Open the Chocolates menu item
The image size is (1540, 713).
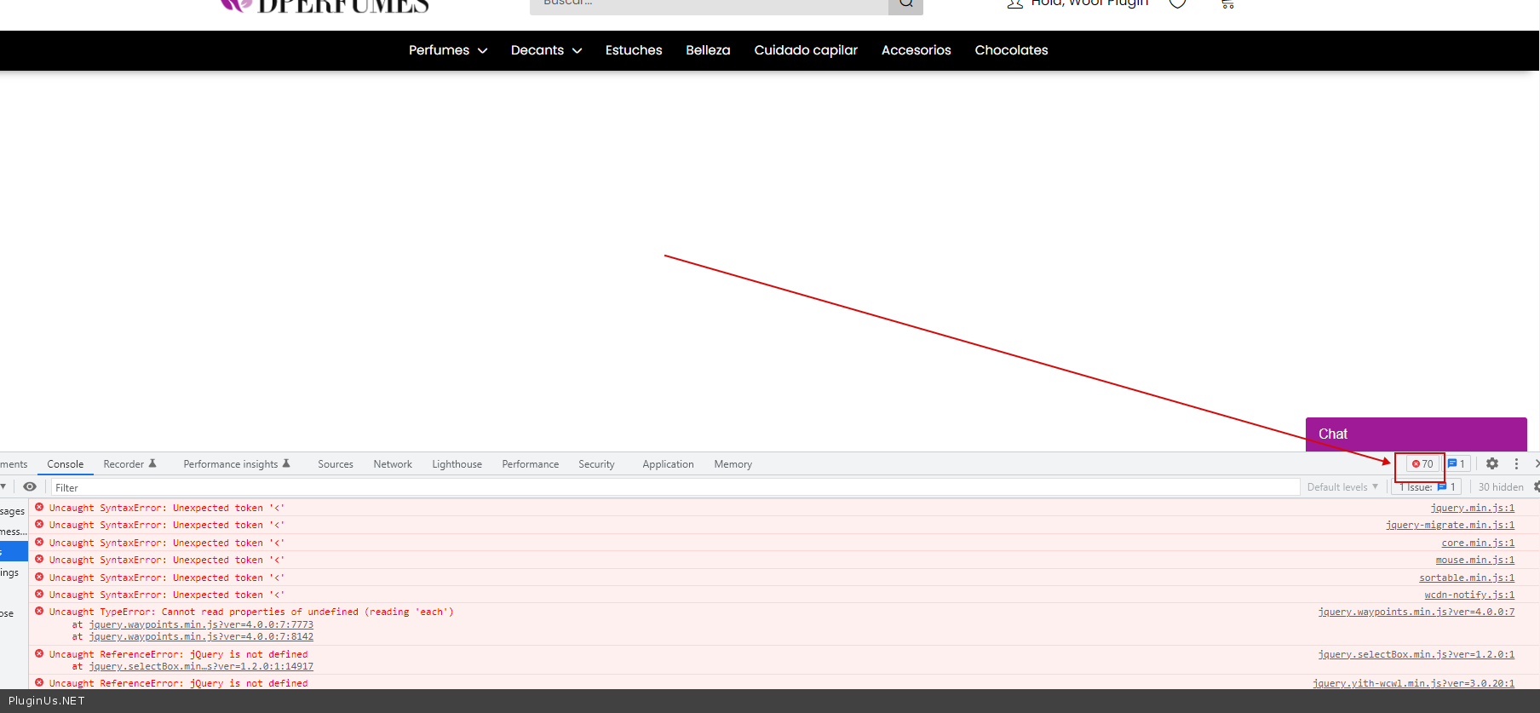[x=1011, y=50]
